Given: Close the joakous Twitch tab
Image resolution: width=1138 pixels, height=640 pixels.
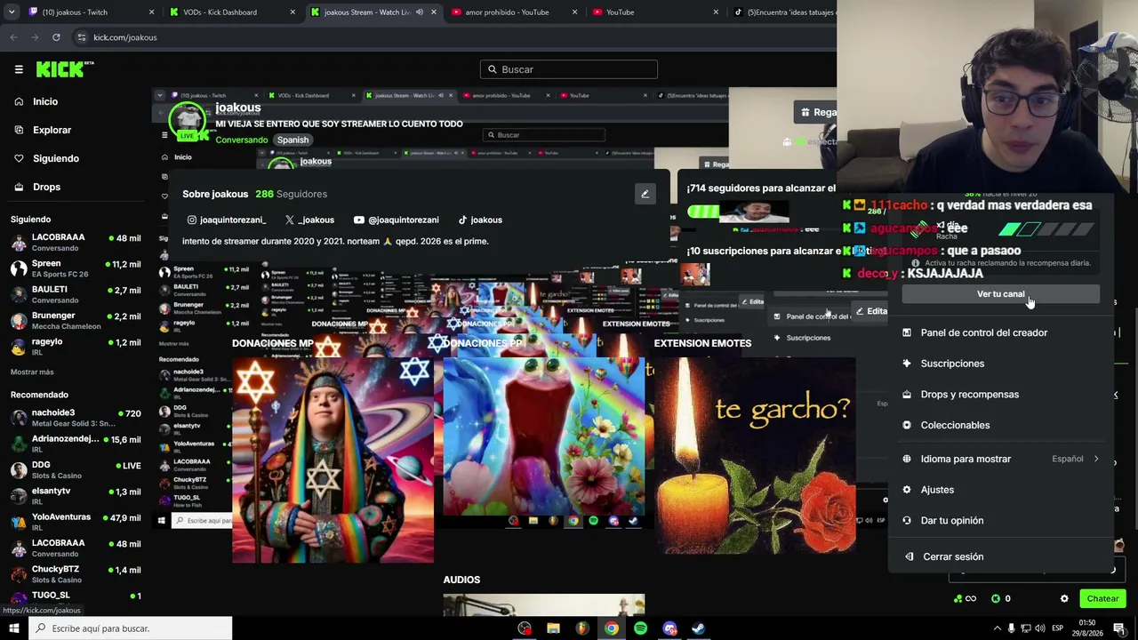Looking at the screenshot, I should [x=151, y=12].
